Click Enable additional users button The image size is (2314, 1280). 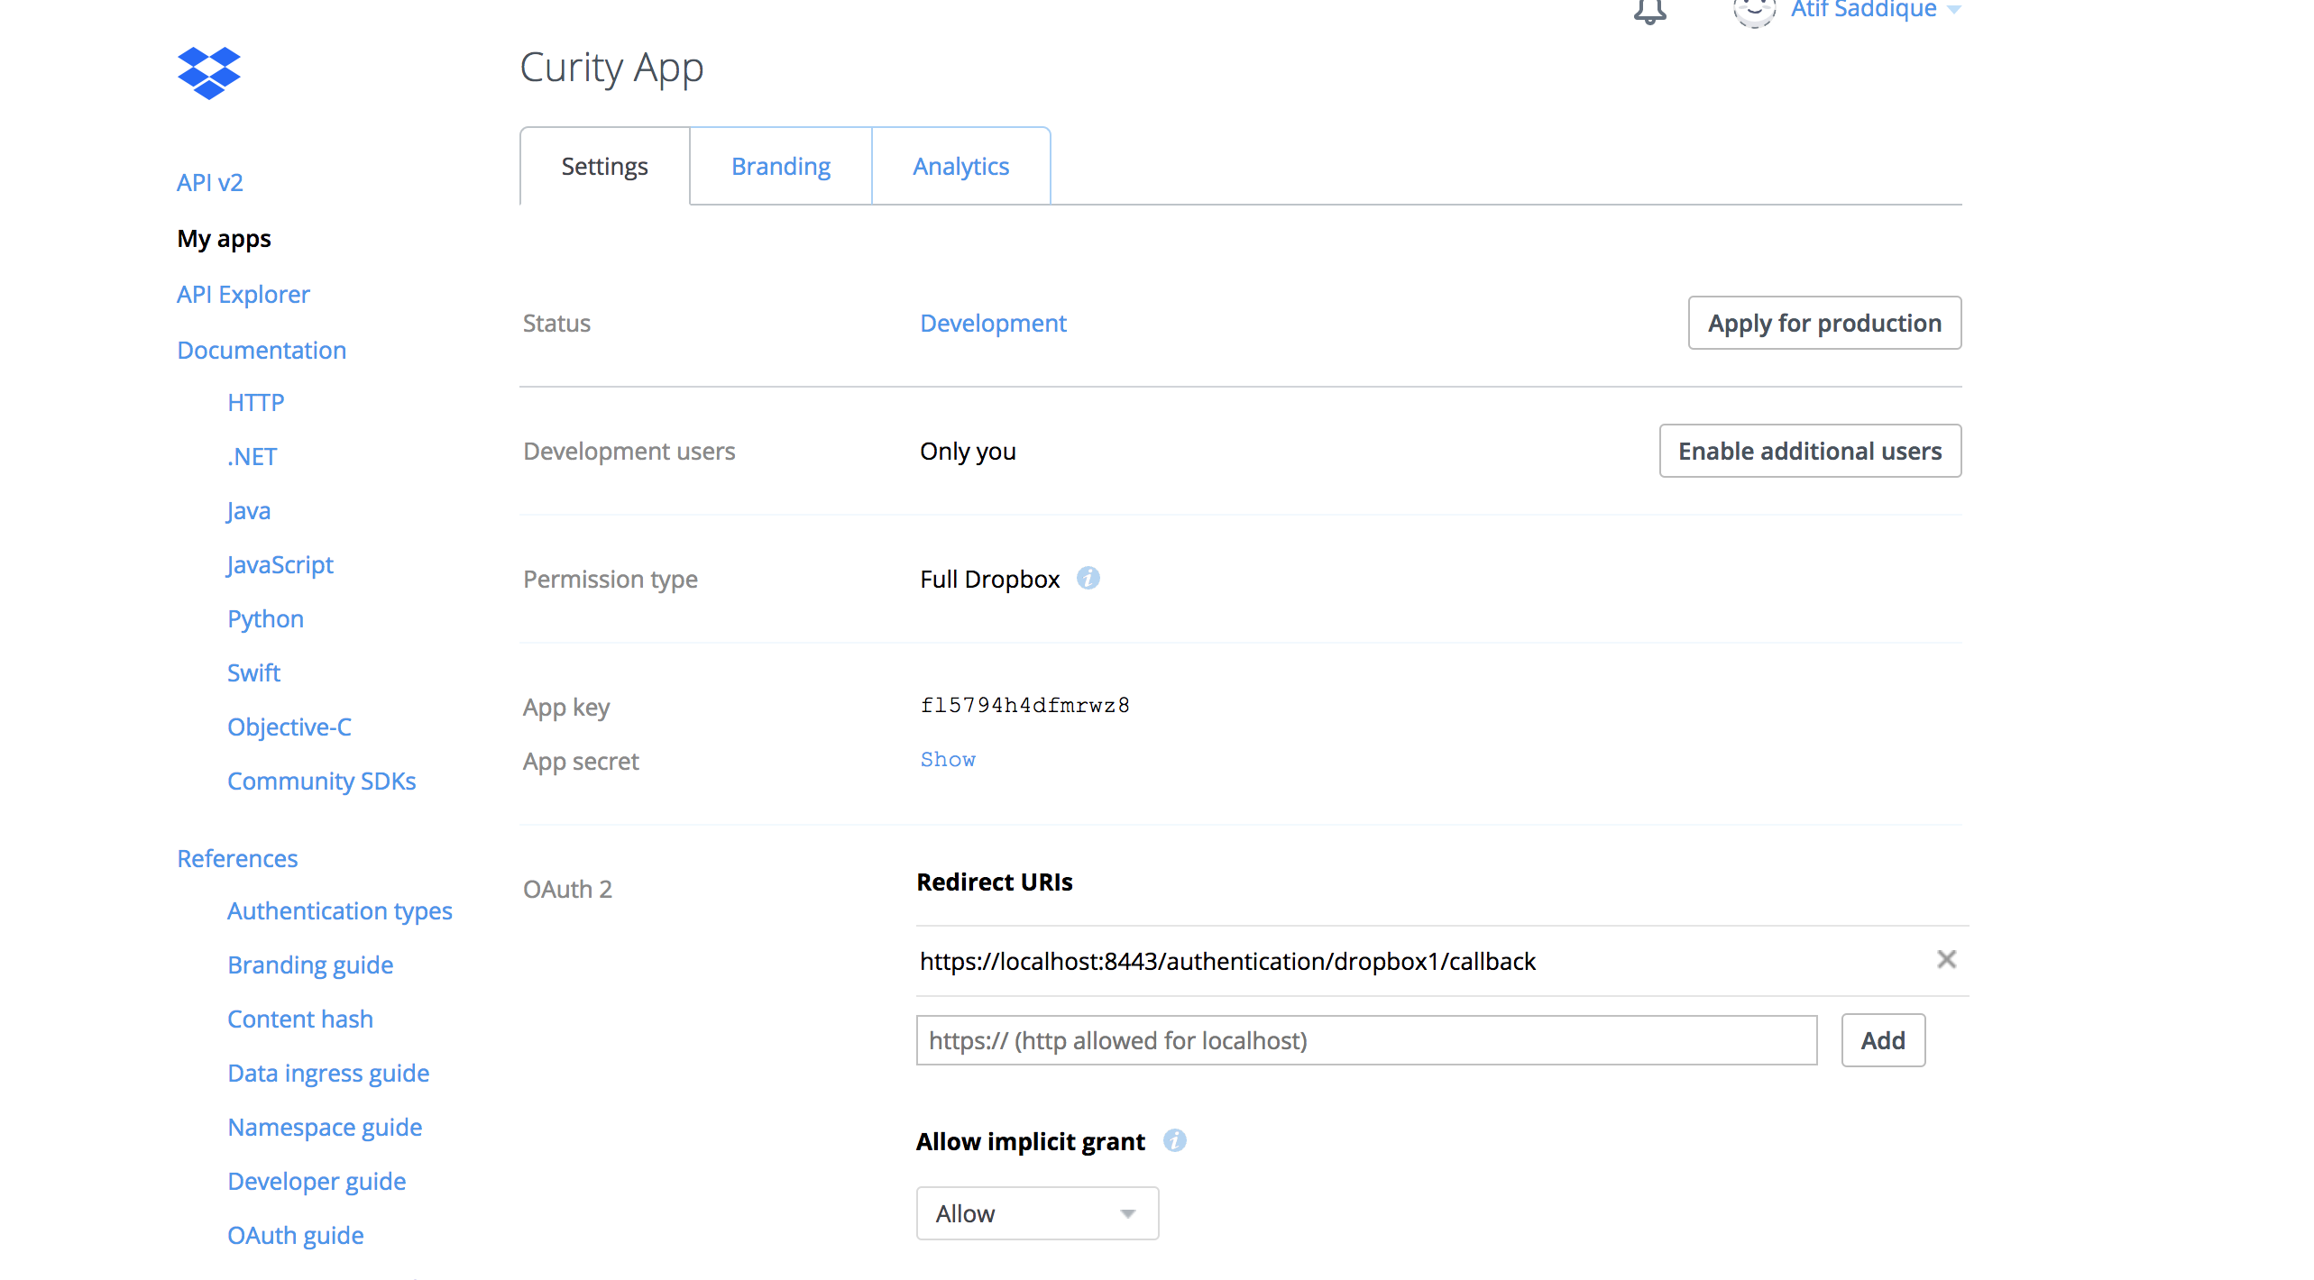(x=1809, y=451)
